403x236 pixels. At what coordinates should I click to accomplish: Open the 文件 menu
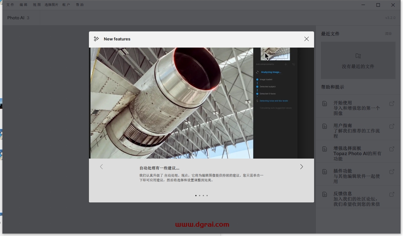[x=10, y=5]
